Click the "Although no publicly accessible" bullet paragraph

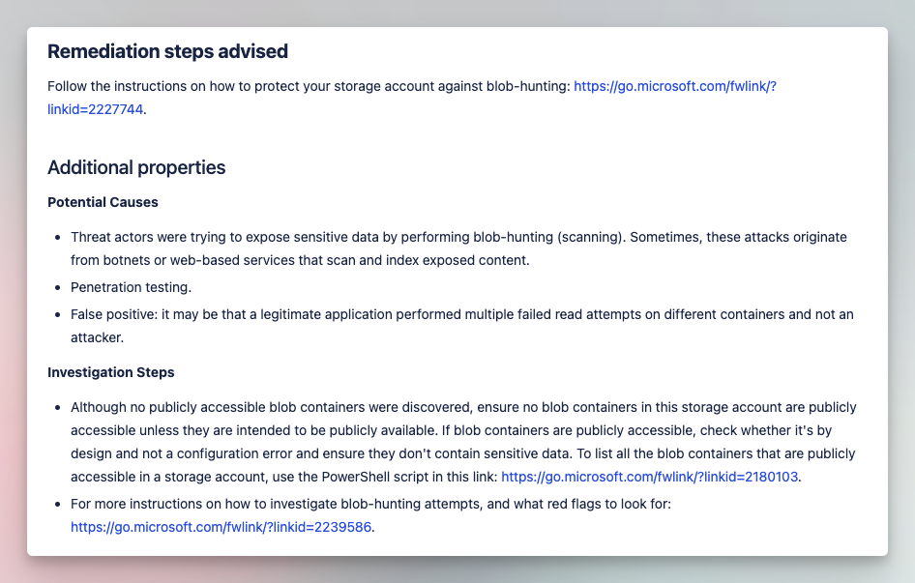464,442
